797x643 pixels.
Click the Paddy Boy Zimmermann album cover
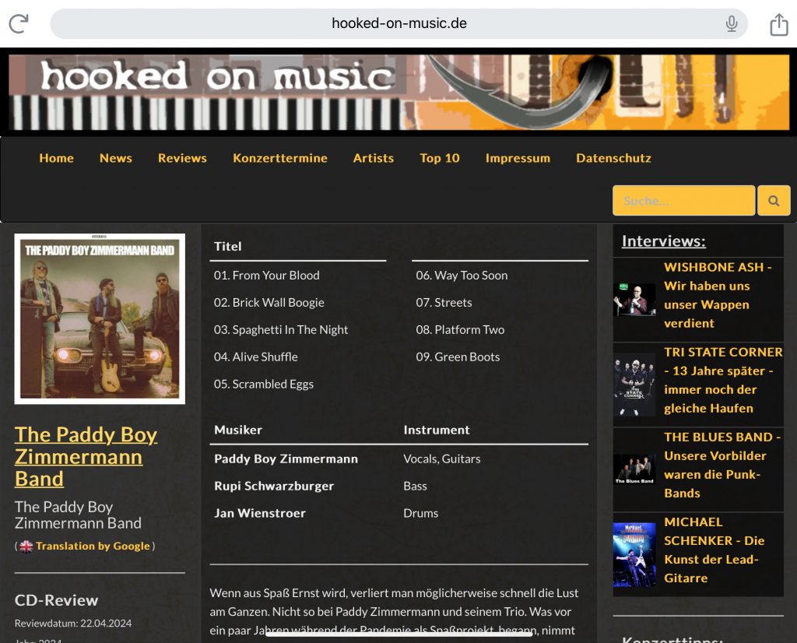(x=100, y=318)
